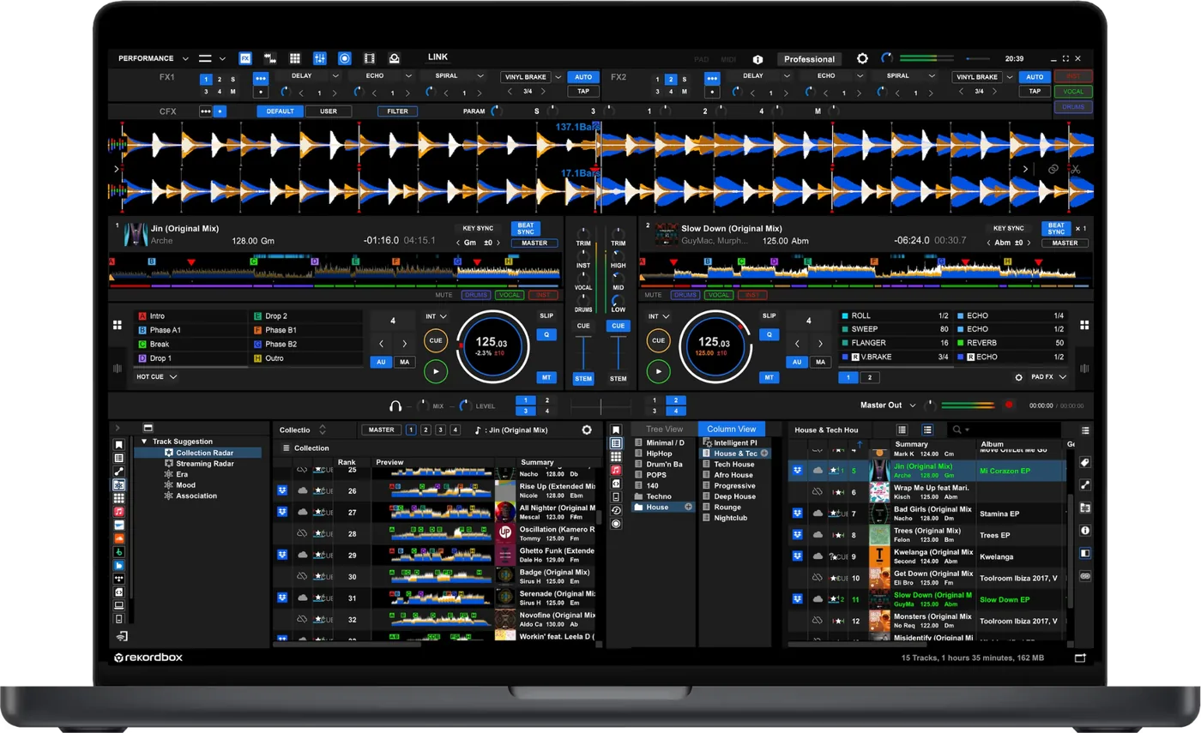1201x733 pixels.
Task: Toggle the FX panel icon in top toolbar
Action: point(245,58)
